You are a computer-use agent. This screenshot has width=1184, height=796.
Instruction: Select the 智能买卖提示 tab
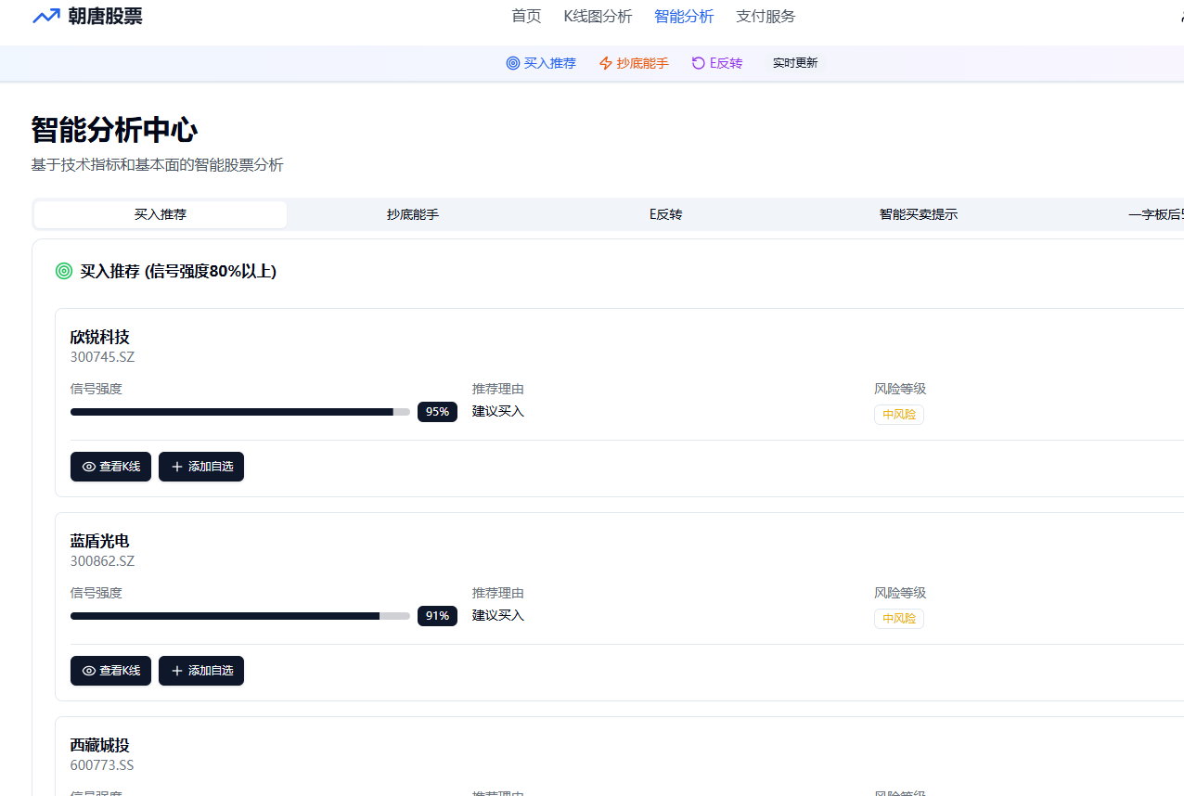point(918,214)
